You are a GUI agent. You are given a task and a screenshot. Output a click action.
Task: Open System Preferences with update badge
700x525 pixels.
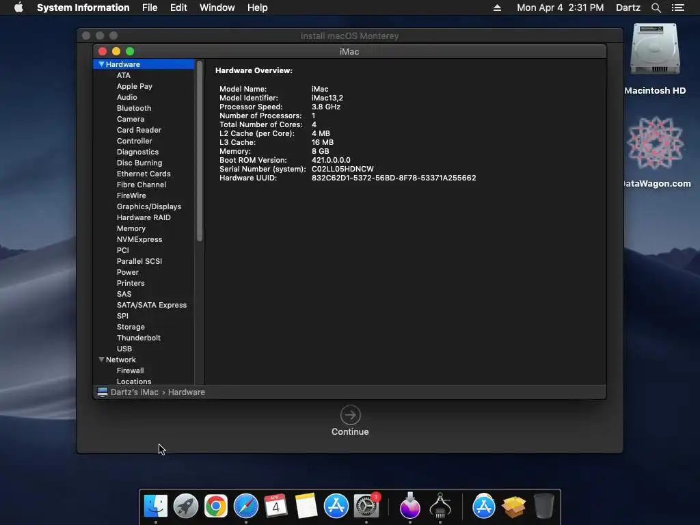(366, 507)
